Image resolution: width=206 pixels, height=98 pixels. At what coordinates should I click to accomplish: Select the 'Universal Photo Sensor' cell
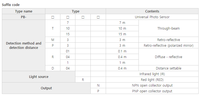tap(152, 17)
